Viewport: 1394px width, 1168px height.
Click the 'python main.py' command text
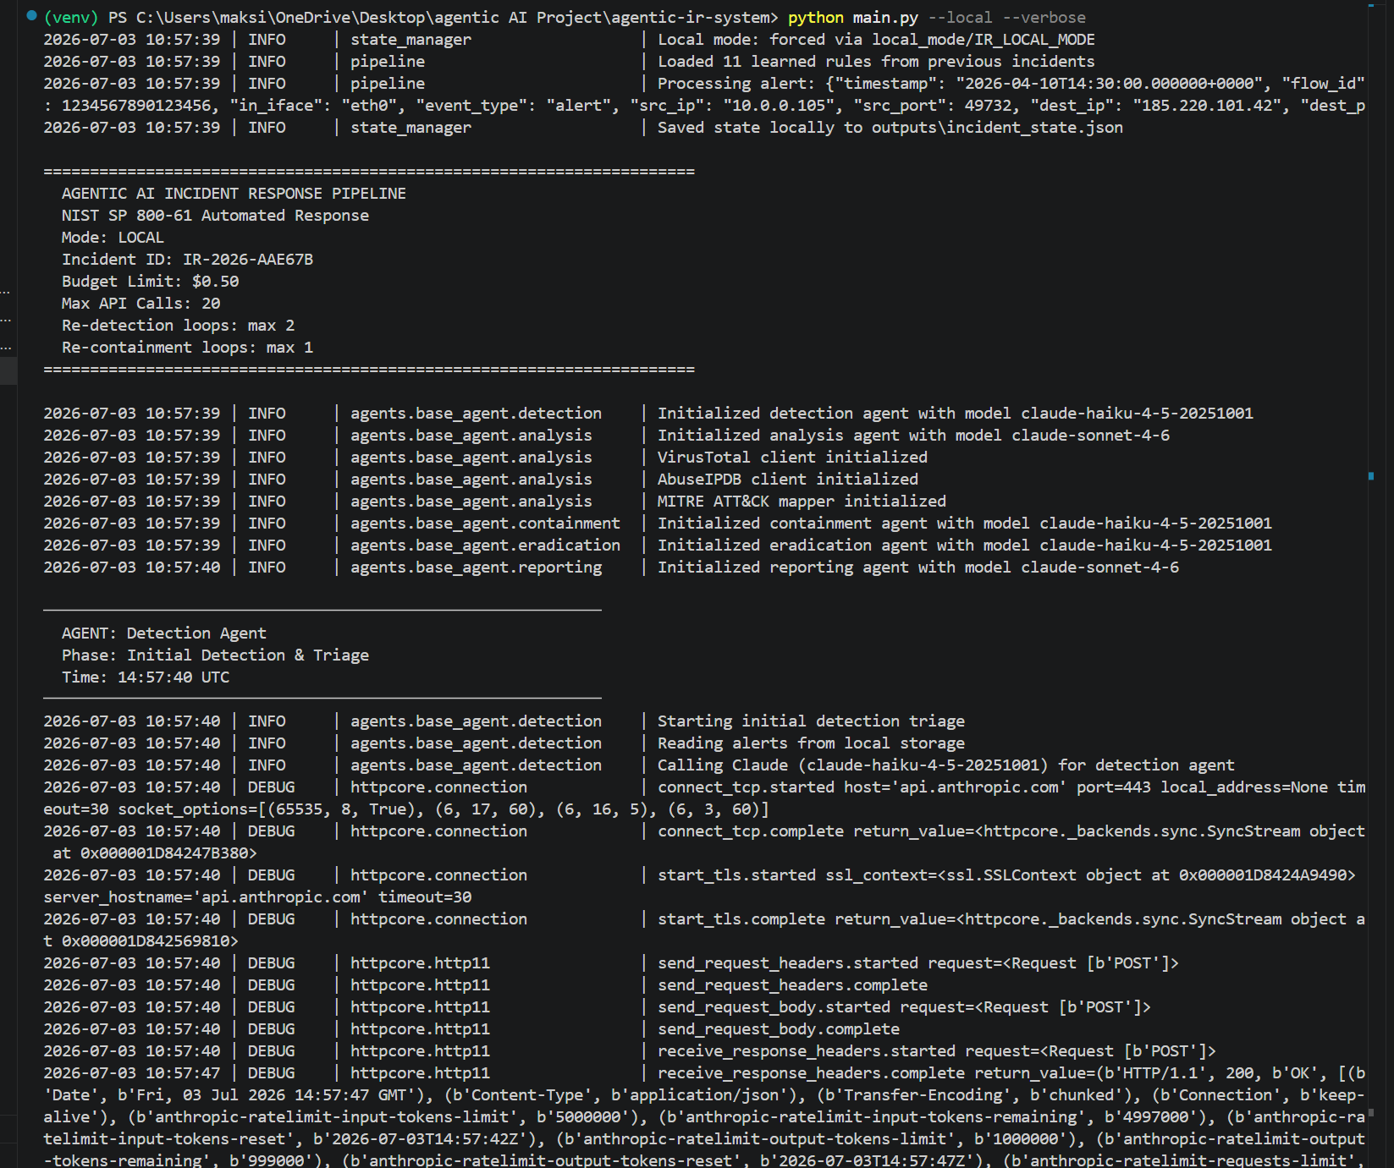[x=853, y=18]
